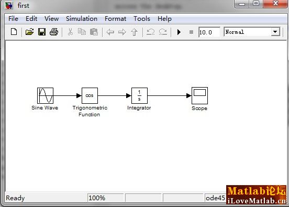Click the Copy toolbar icon
Viewport: 289px width, 207px height.
click(82, 32)
